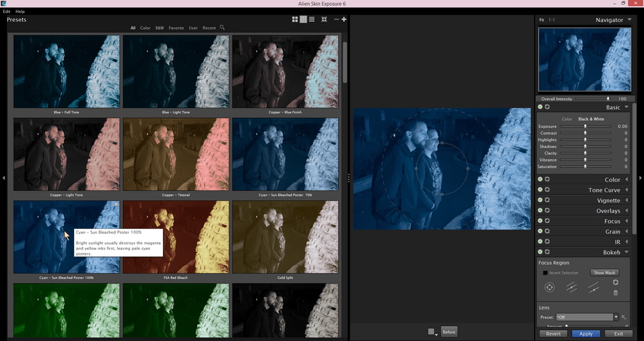The width and height of the screenshot is (644, 341).
Task: Click the collapse-all presets icon
Action: point(324,19)
